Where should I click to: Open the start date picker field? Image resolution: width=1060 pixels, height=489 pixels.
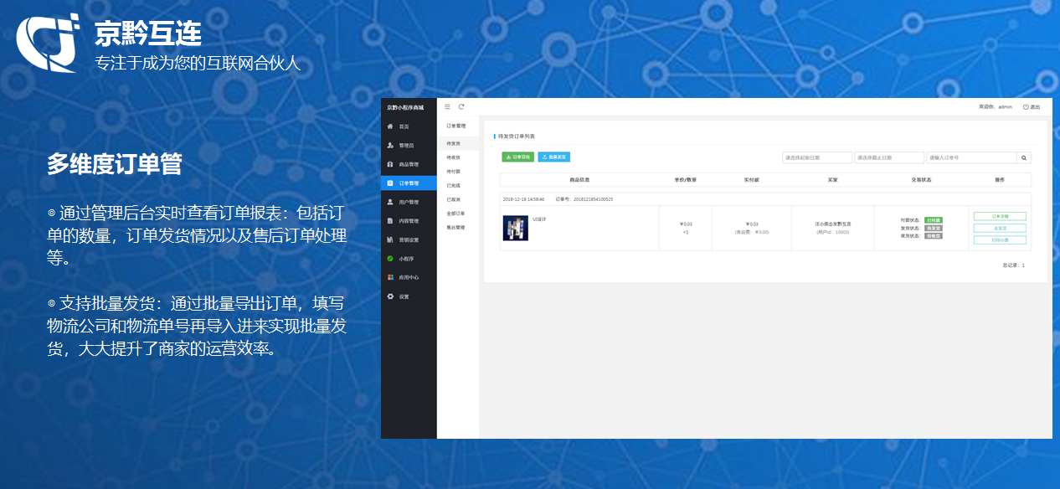tap(817, 157)
